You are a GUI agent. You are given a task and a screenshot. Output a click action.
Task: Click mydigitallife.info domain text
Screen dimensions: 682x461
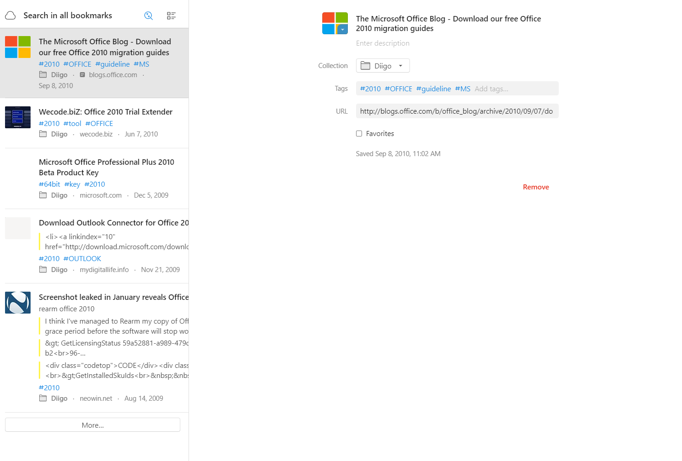(x=104, y=270)
